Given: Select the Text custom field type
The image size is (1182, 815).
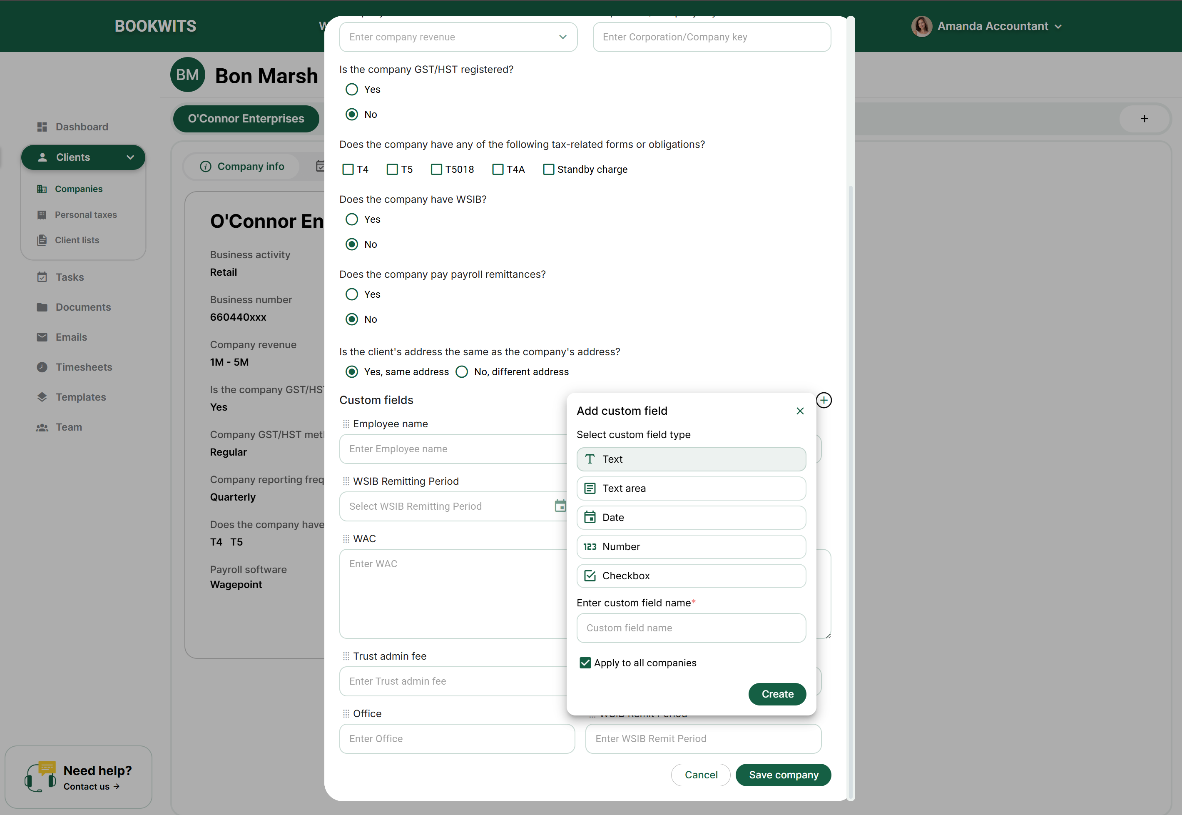Looking at the screenshot, I should tap(691, 459).
